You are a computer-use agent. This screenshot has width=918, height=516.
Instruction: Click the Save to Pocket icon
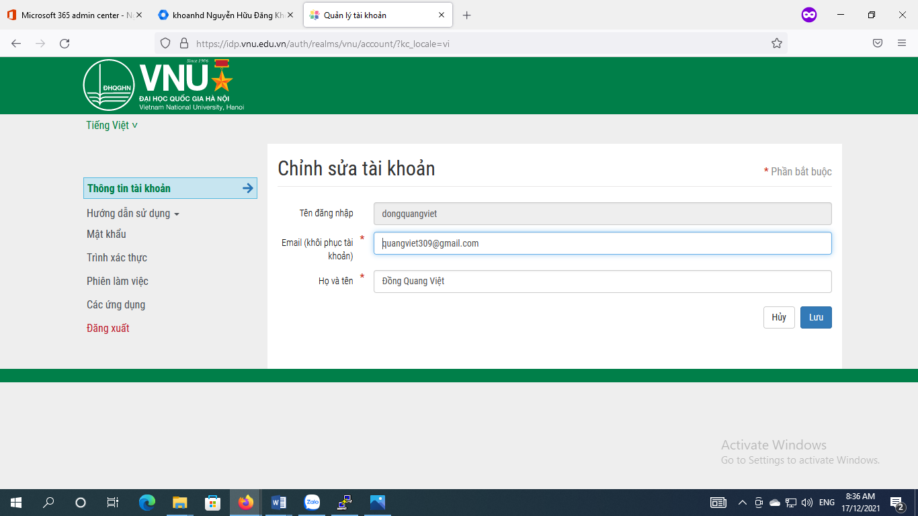(878, 42)
